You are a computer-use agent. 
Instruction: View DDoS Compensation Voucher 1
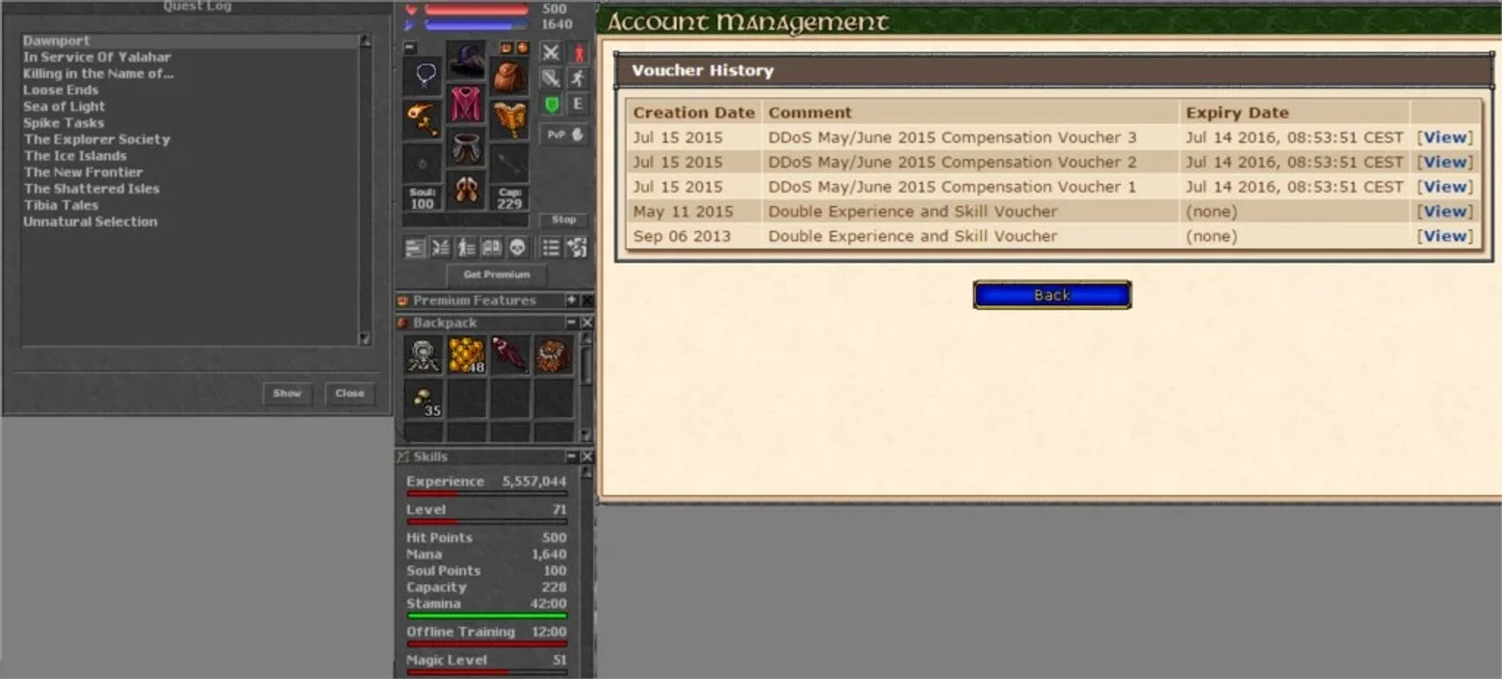[1445, 187]
